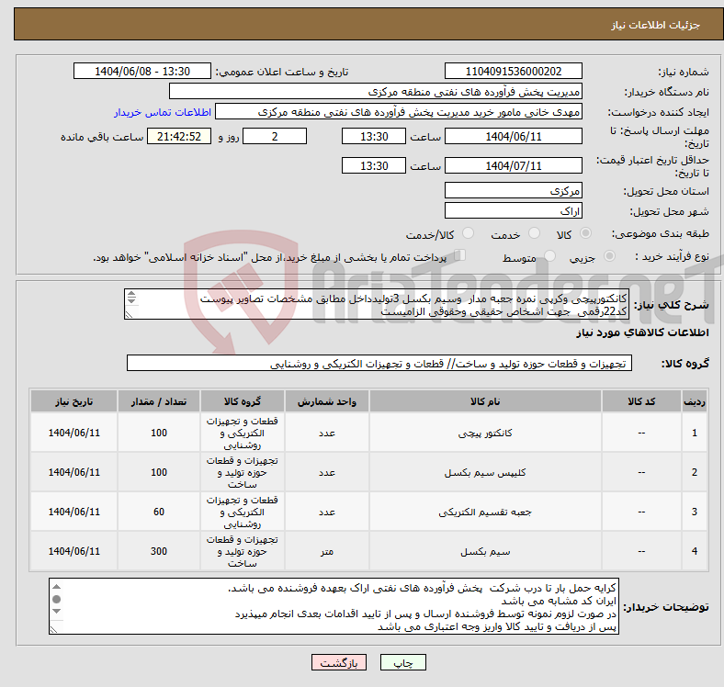Select the کالا radio button
The width and height of the screenshot is (724, 687).
tap(587, 234)
